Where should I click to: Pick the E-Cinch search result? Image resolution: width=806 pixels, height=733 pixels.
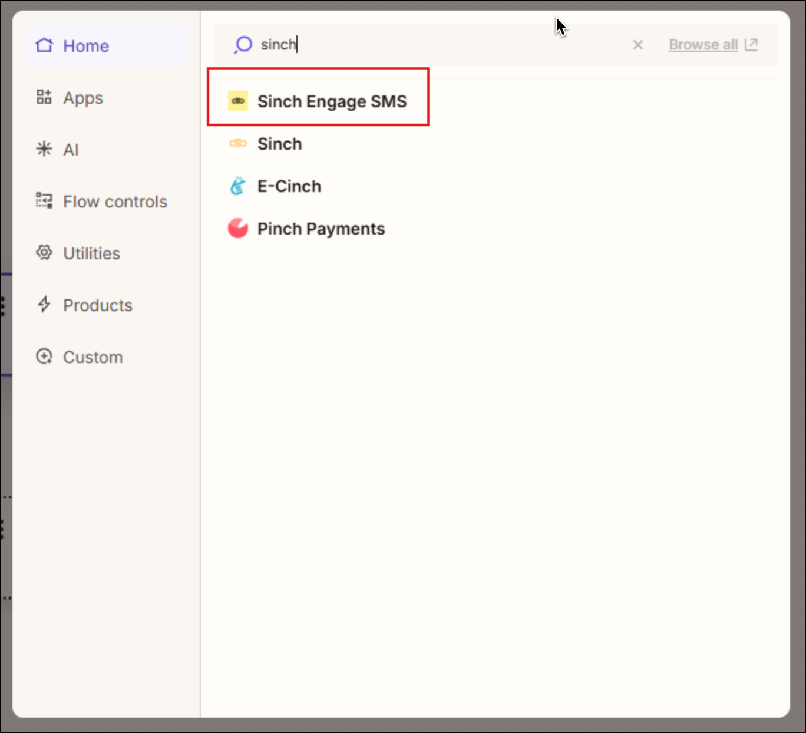[289, 186]
